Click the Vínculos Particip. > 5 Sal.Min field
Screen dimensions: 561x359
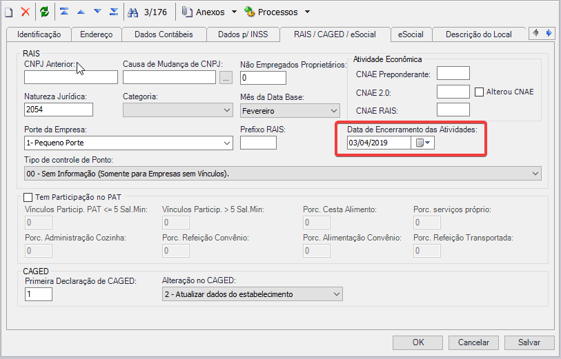(x=176, y=223)
